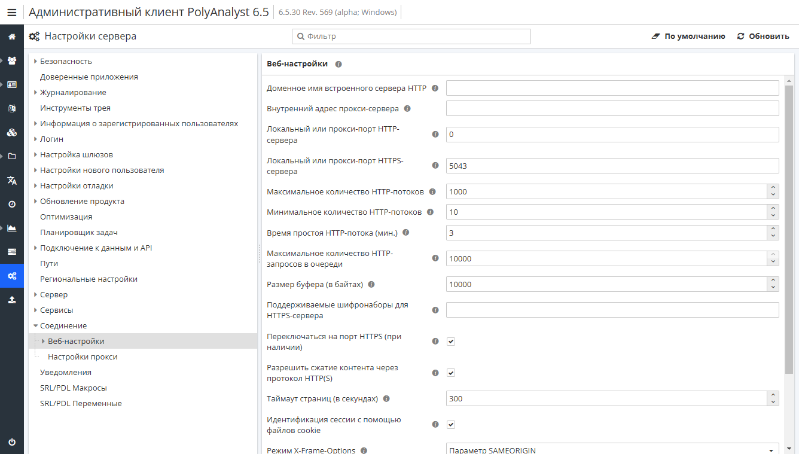Show info for Таймаут страниц
The width and height of the screenshot is (799, 454).
click(x=386, y=398)
